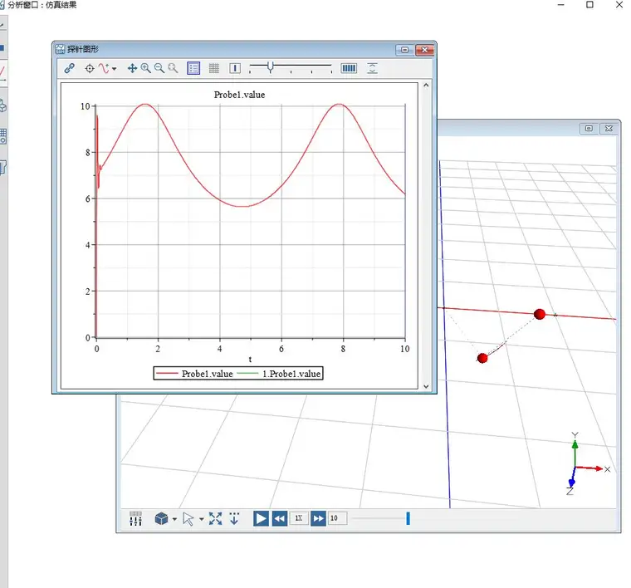Click the 3D blocks icon in left sidebar
Image resolution: width=631 pixels, height=588 pixels.
tap(2, 105)
